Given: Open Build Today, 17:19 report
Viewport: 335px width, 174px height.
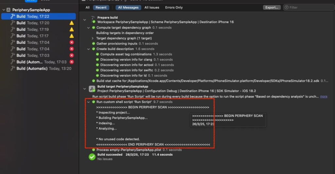Looking at the screenshot, I should click(x=39, y=29).
